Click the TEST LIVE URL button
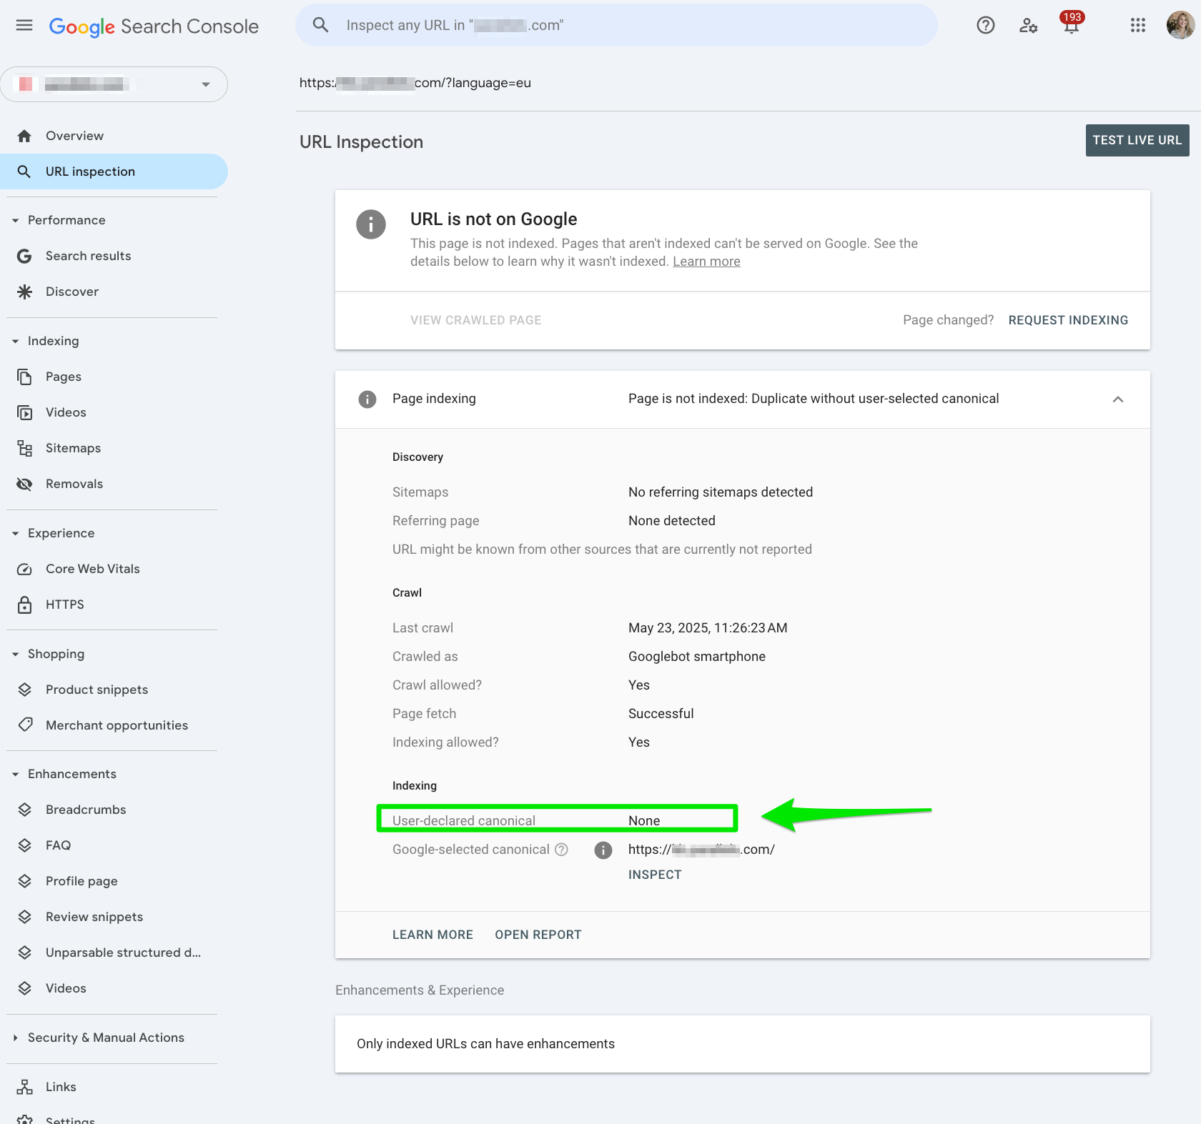This screenshot has width=1201, height=1124. [1137, 141]
